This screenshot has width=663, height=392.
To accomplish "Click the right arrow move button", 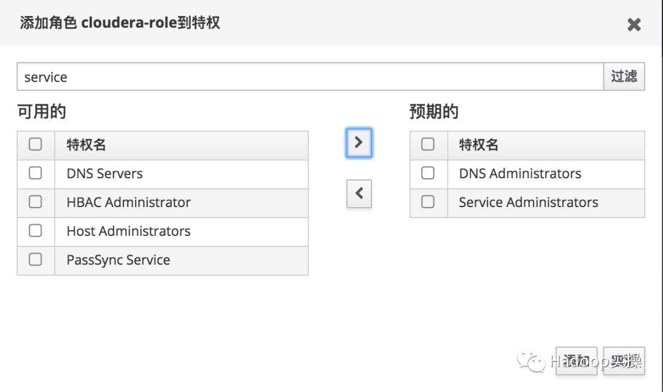I will [x=359, y=143].
